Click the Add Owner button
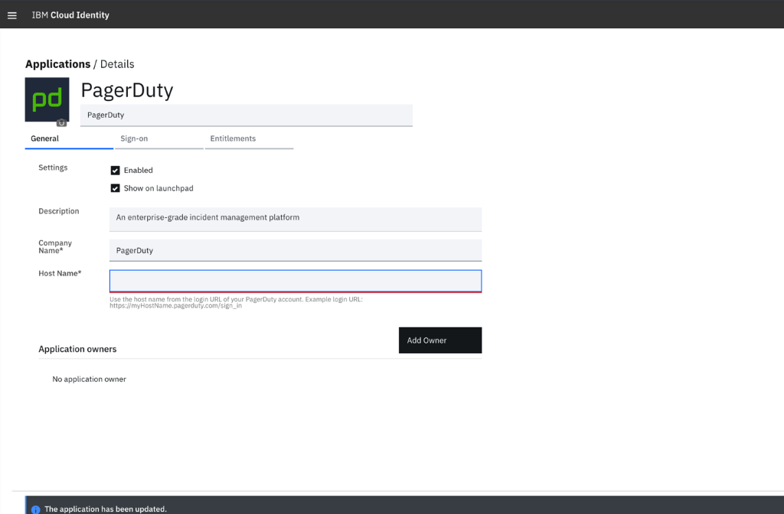 click(440, 340)
